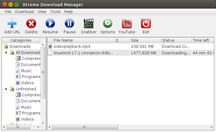
Task: Click Programs icon under All Downloads
Action: (18, 76)
